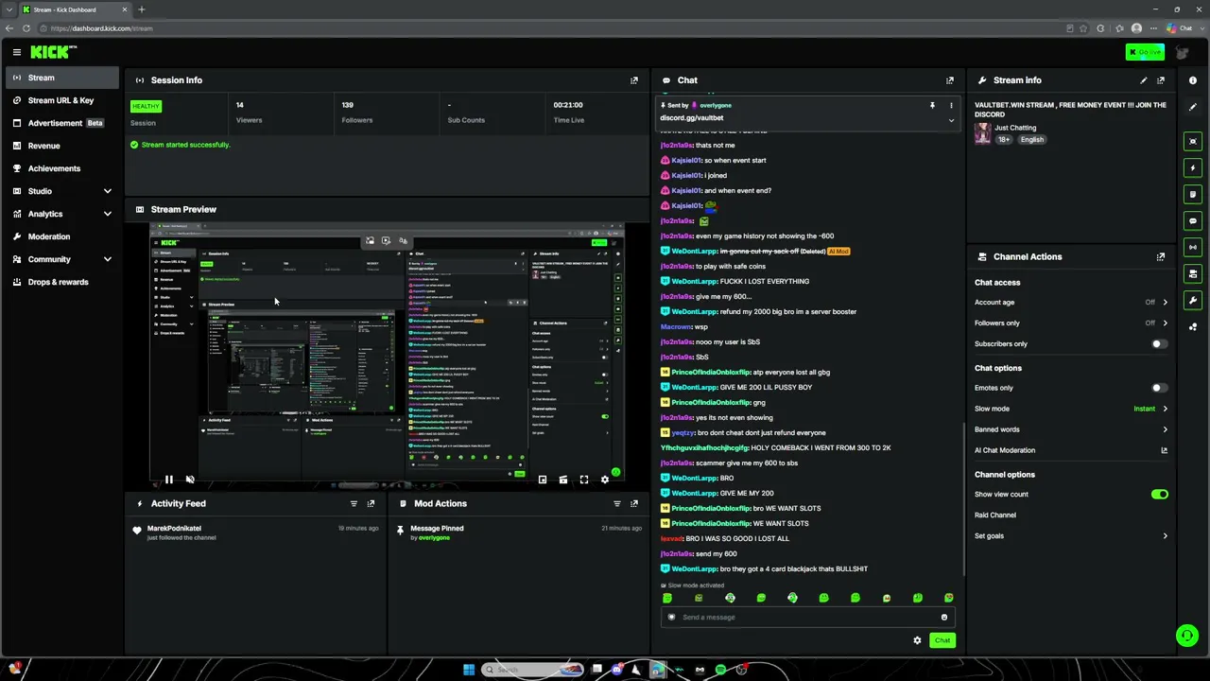
Task: Collapse the pinned message chevron
Action: 951,120
